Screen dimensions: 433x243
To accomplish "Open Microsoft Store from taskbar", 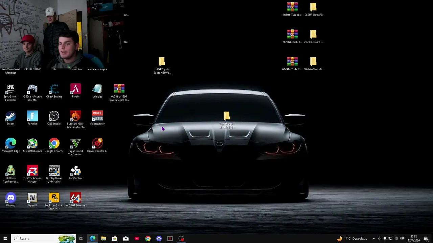I will tap(115, 239).
